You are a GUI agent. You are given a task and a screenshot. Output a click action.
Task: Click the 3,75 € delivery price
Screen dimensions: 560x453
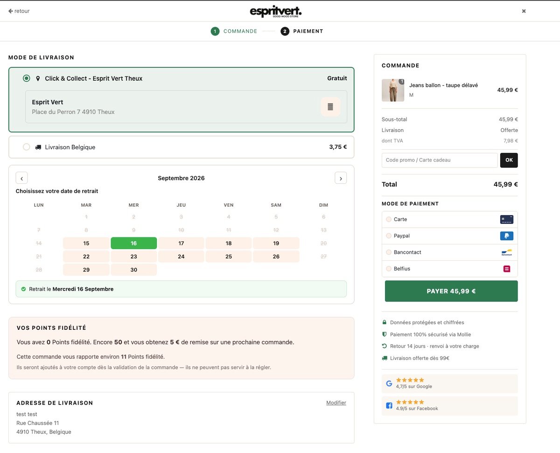click(338, 147)
